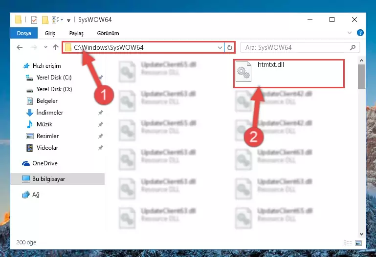Unpin Müzik using its pin icon
Viewport: 376px width, 257px height.
101,124
